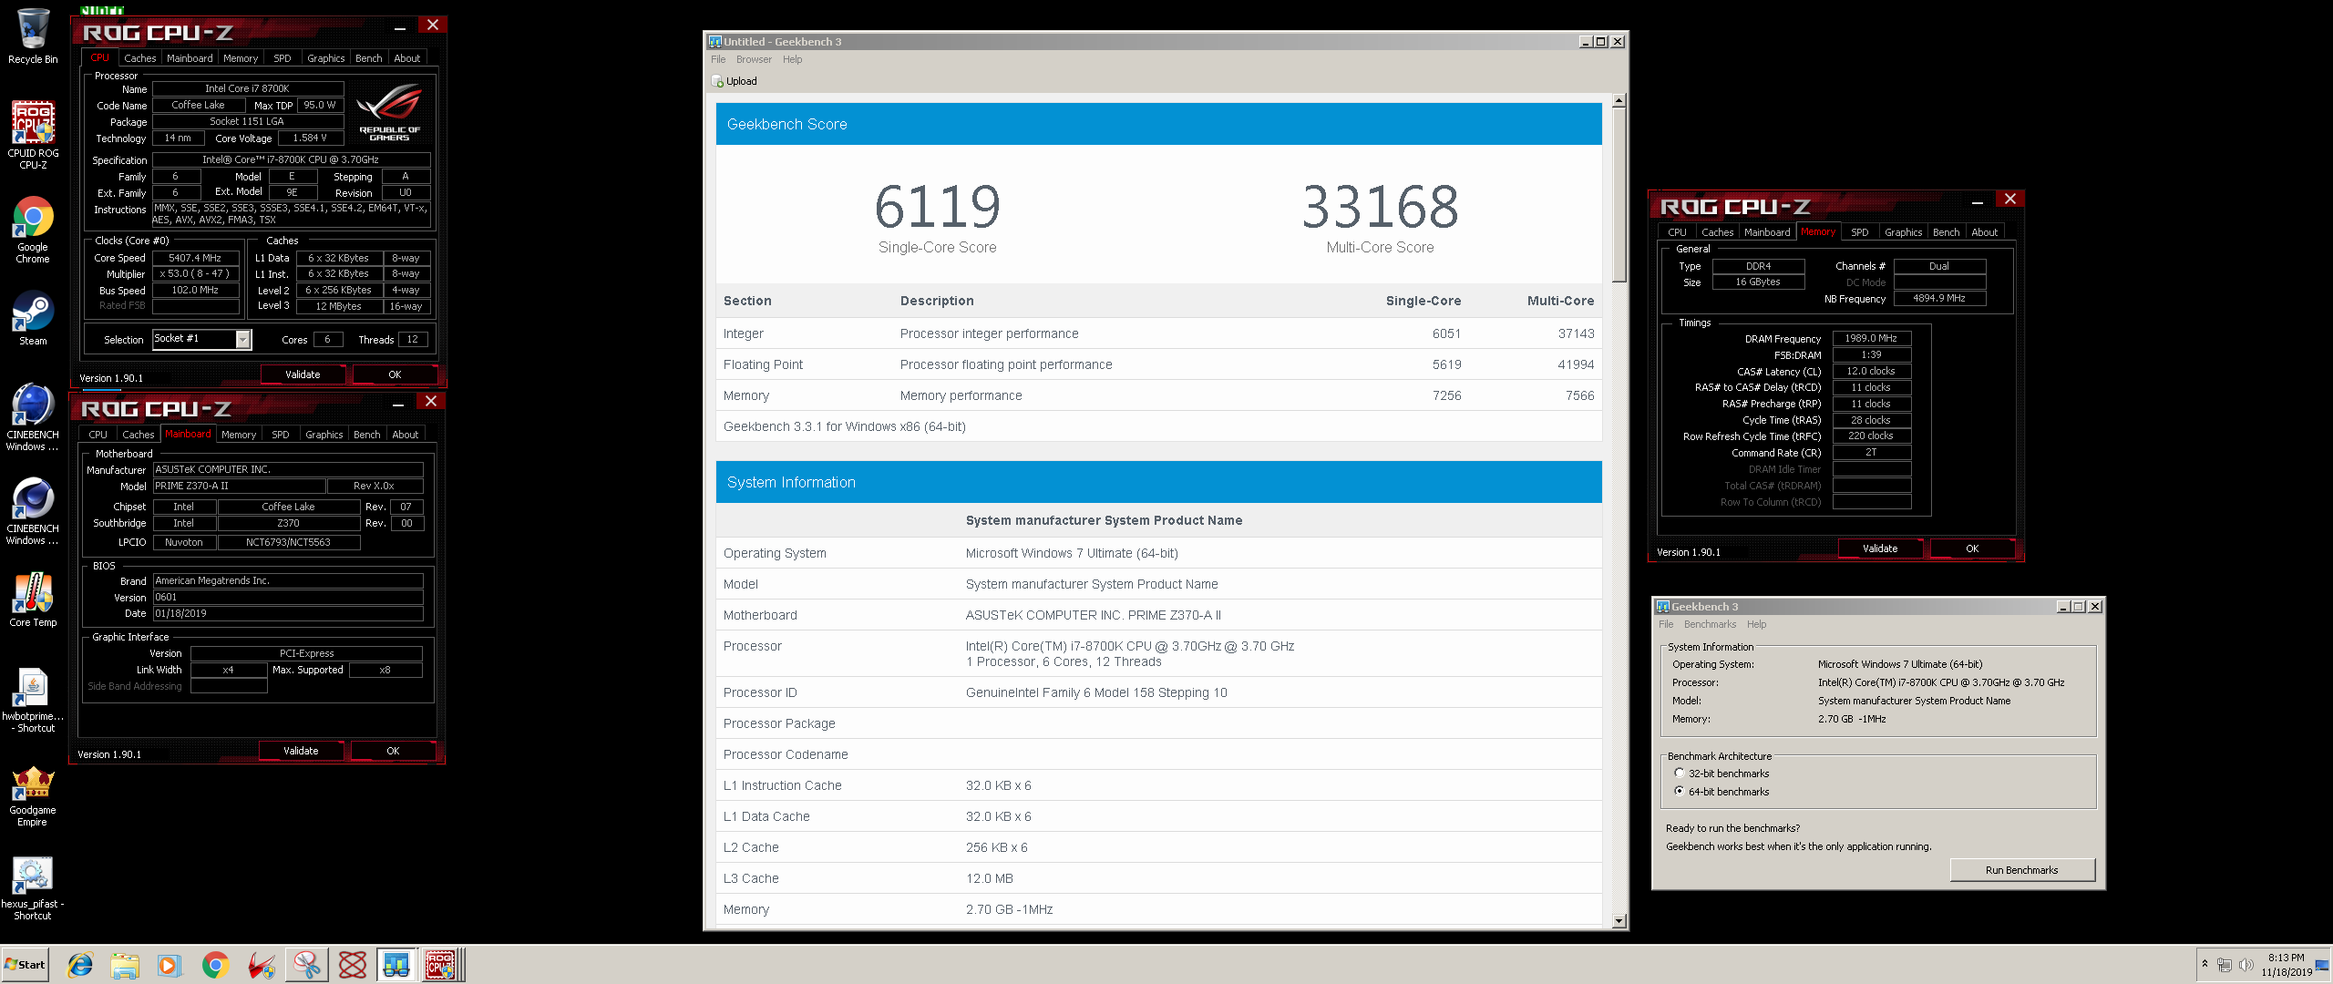Open hexus_pifast shortcut on the desktop
Image resolution: width=2333 pixels, height=984 pixels.
tap(33, 888)
